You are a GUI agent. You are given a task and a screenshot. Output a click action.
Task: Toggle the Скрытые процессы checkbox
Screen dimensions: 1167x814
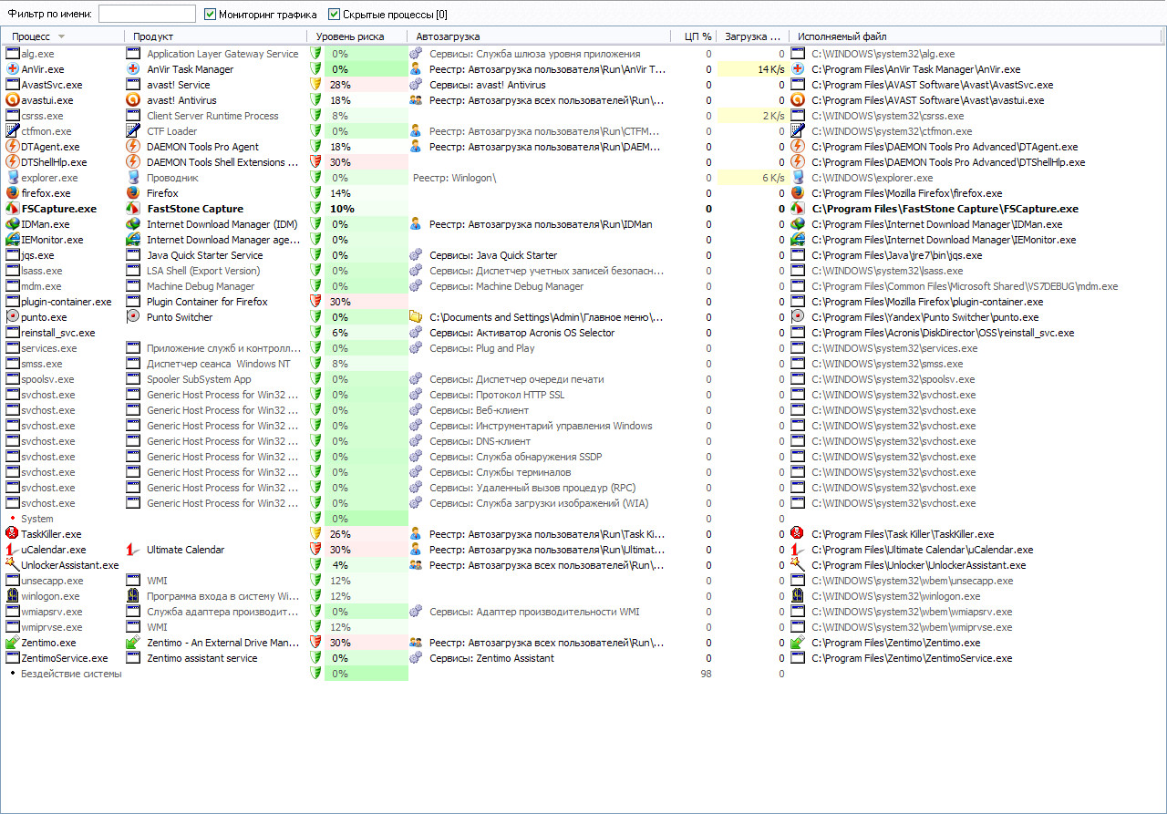[334, 15]
